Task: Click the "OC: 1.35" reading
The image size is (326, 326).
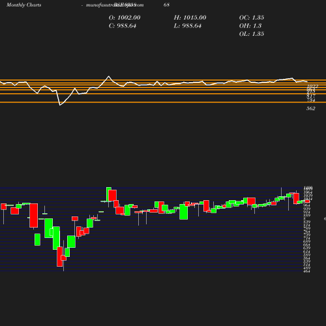Action: point(252,18)
